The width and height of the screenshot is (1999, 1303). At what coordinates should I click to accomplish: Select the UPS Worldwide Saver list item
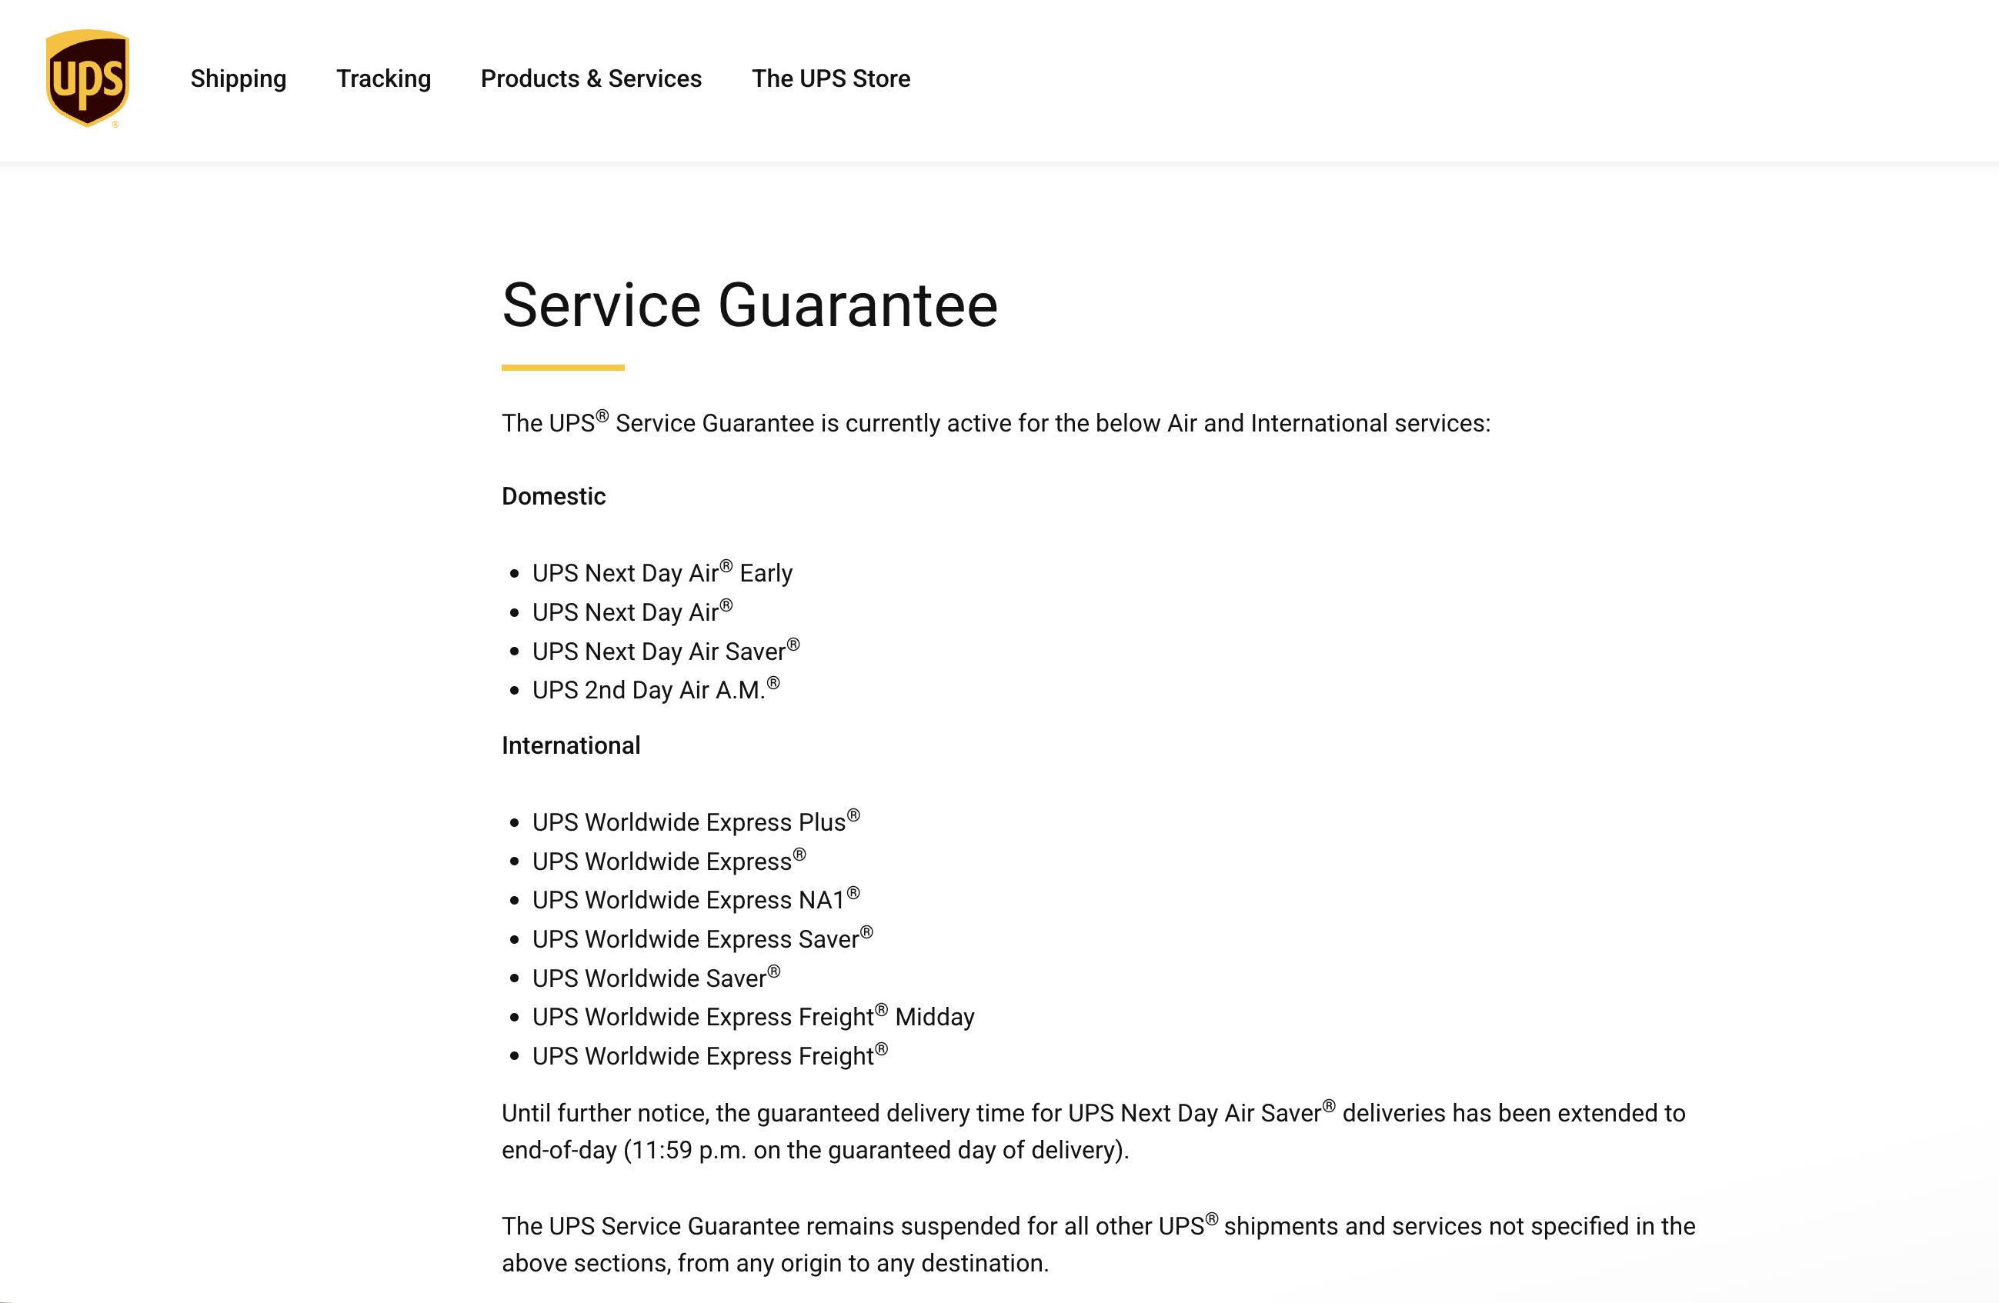point(655,978)
